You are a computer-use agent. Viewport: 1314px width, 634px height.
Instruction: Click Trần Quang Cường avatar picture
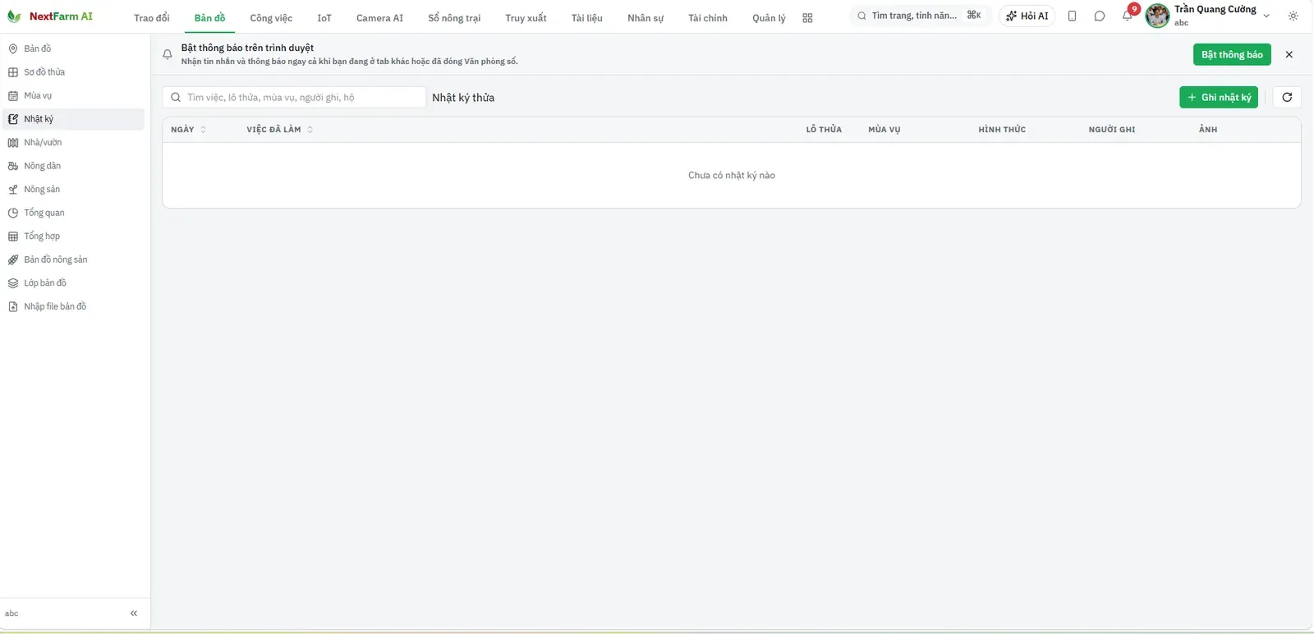coord(1157,16)
